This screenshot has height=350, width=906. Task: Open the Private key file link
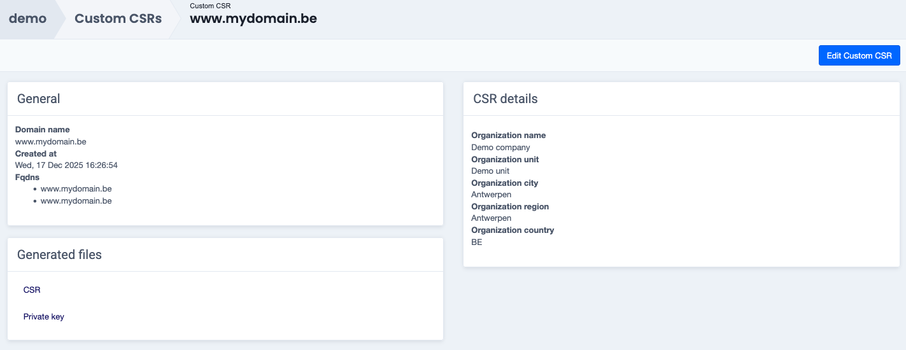coord(44,317)
